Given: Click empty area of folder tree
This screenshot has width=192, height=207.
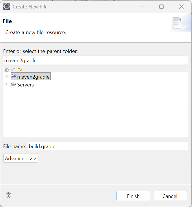Looking at the screenshot, I should pos(96,113).
